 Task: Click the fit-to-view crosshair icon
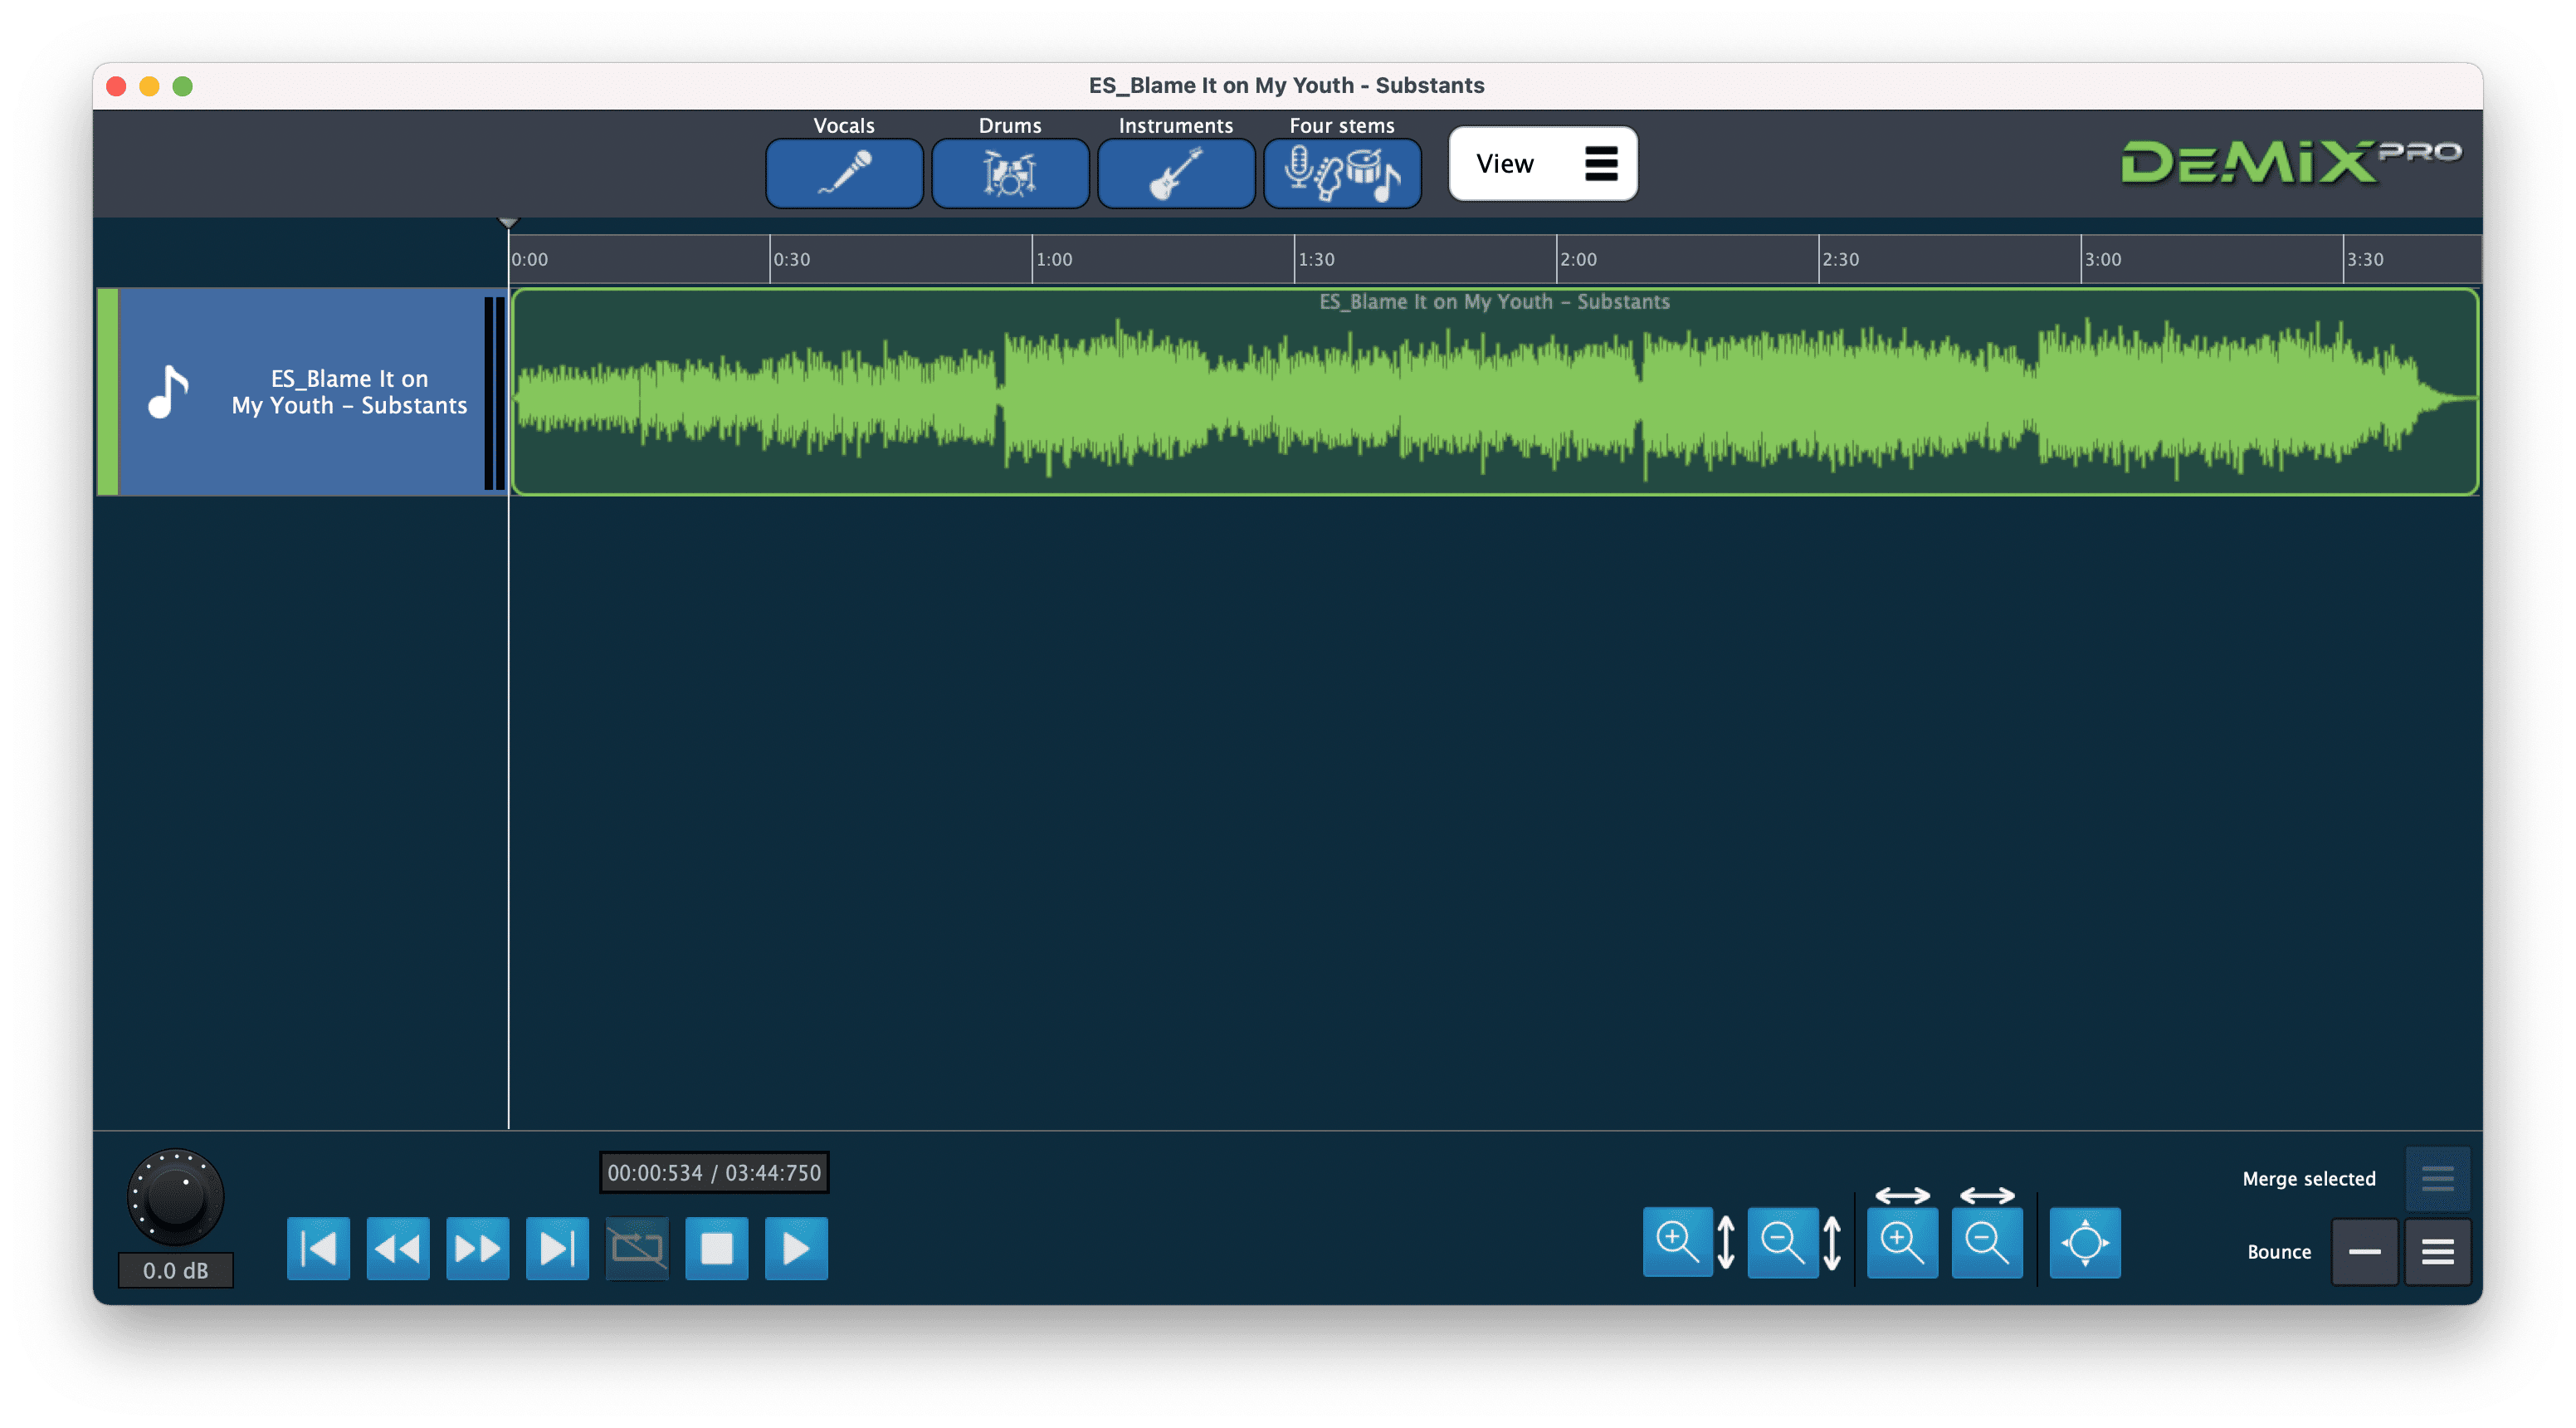click(2085, 1242)
